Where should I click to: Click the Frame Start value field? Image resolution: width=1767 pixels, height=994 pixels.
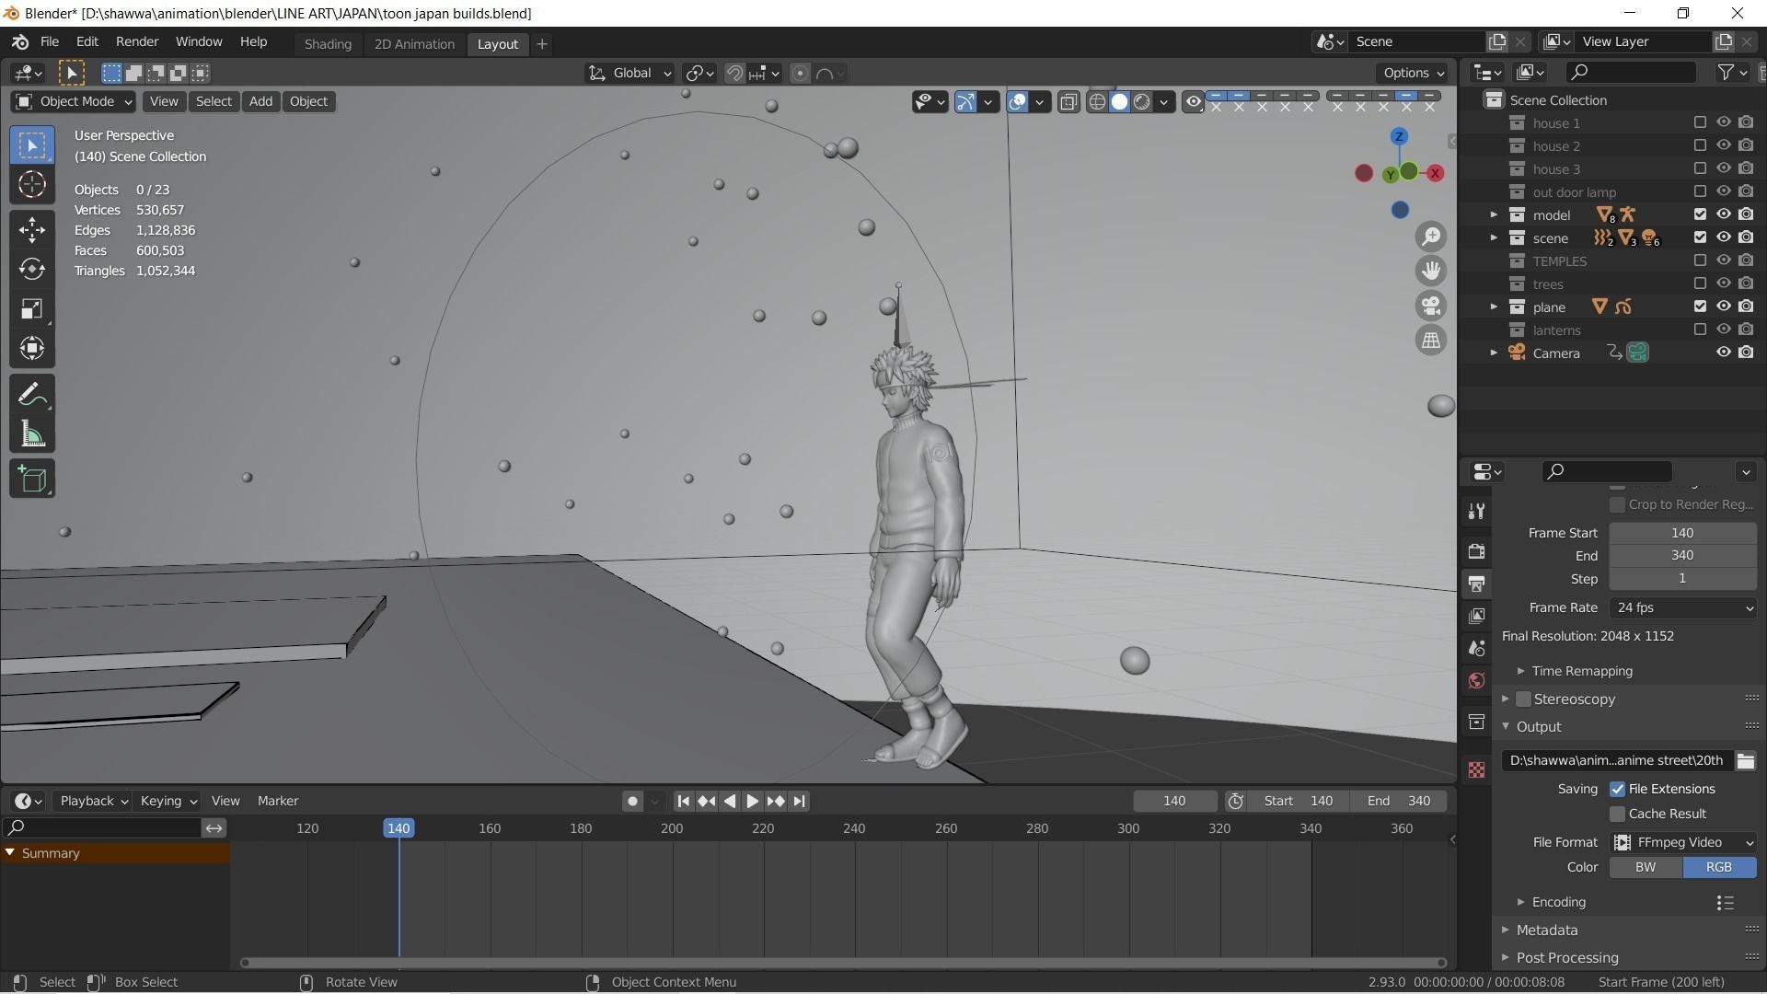(1682, 533)
